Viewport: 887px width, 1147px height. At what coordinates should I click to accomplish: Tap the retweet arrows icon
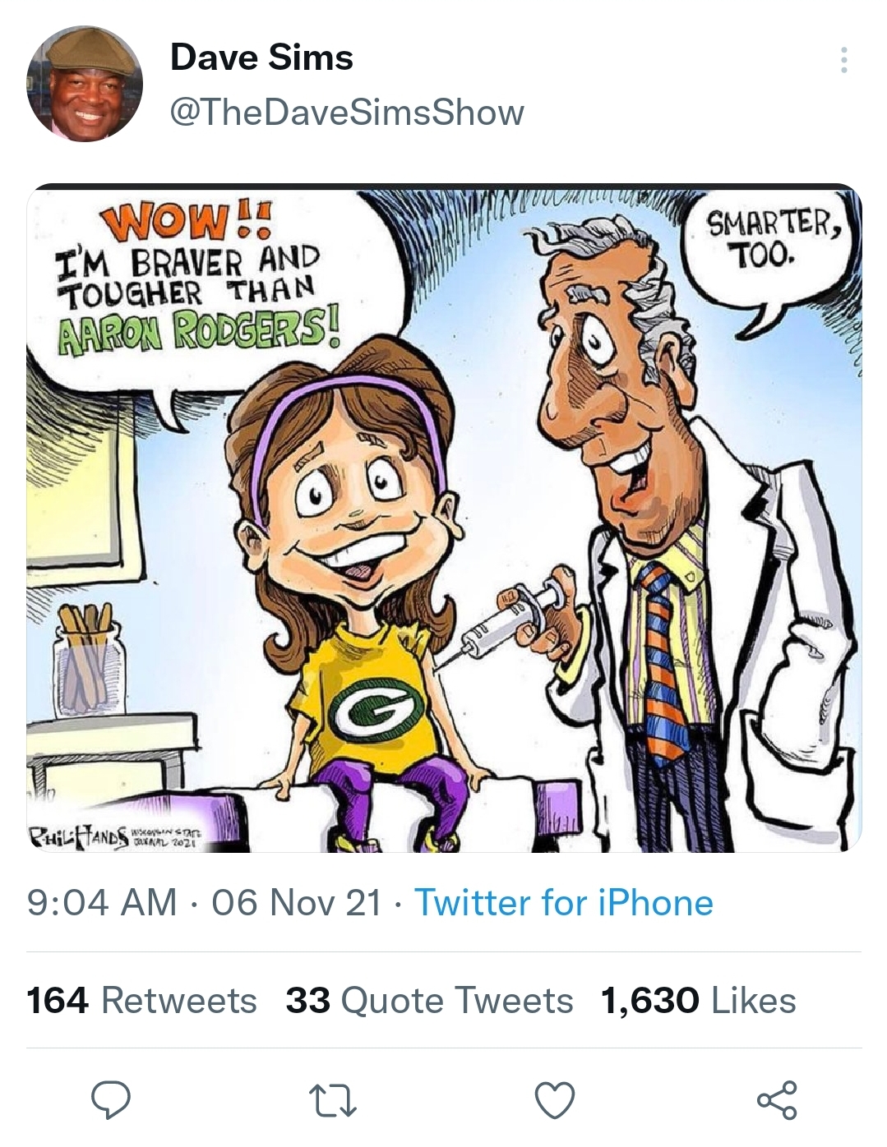tap(332, 1099)
